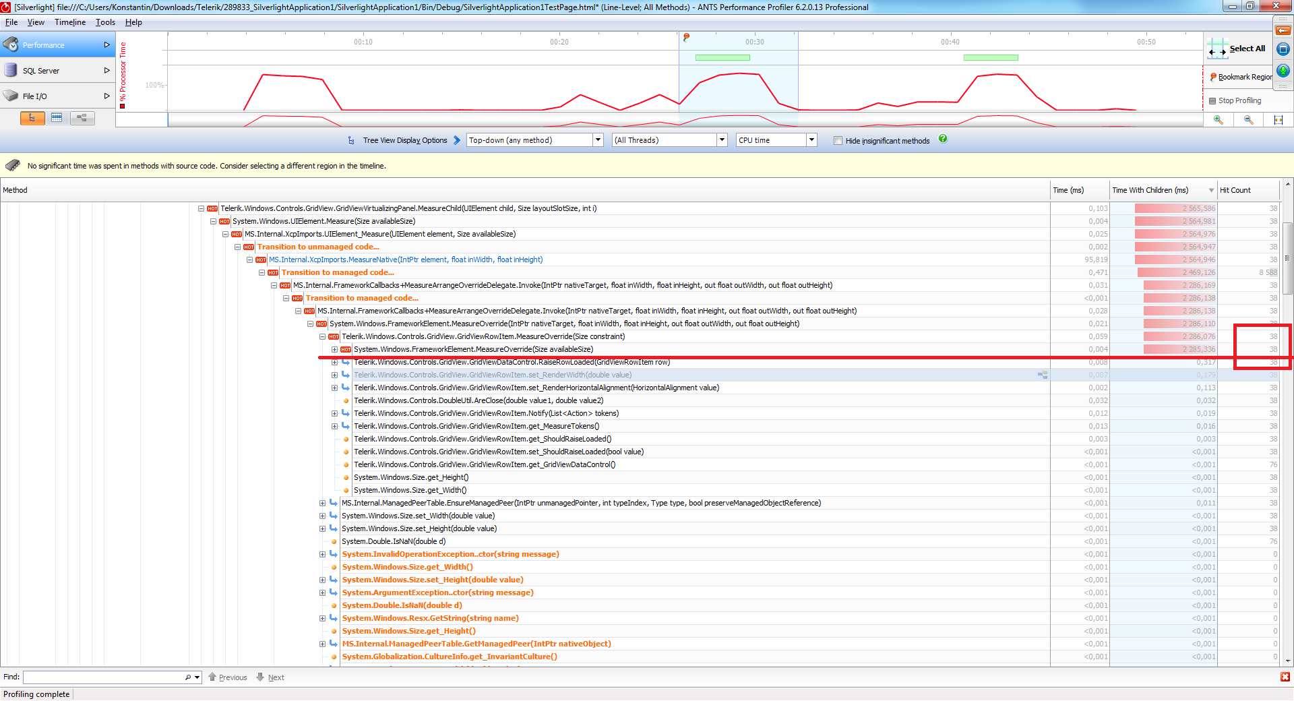
Task: Switch to call tree view
Action: click(32, 118)
